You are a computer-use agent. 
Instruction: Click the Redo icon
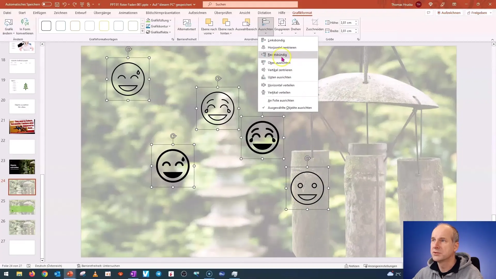pos(75,4)
